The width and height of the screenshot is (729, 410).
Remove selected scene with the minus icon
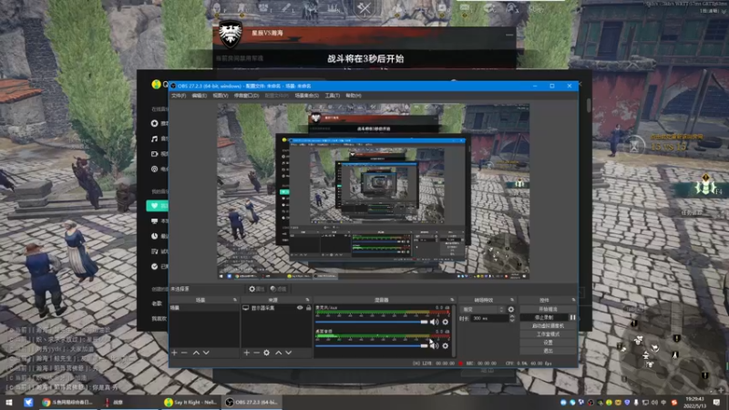[185, 353]
